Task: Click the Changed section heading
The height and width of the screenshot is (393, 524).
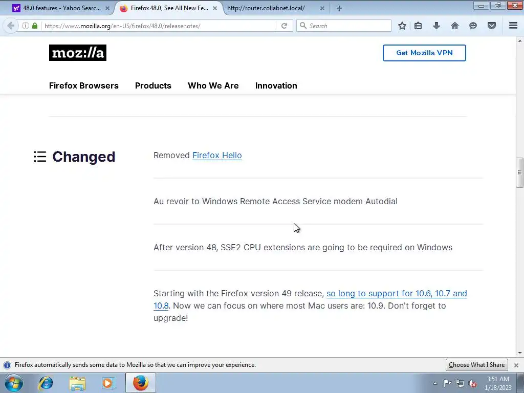Action: [x=84, y=157]
